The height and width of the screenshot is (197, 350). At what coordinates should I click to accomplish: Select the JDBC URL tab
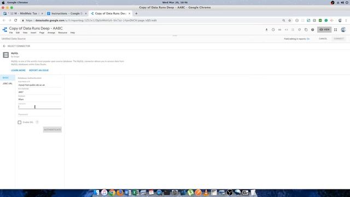pyautogui.click(x=7, y=84)
